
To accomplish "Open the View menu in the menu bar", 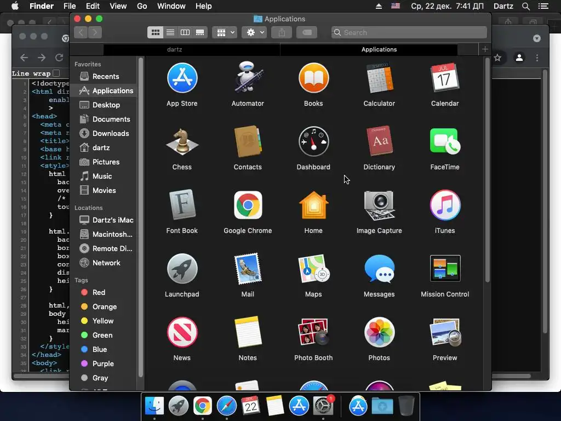I will click(118, 6).
